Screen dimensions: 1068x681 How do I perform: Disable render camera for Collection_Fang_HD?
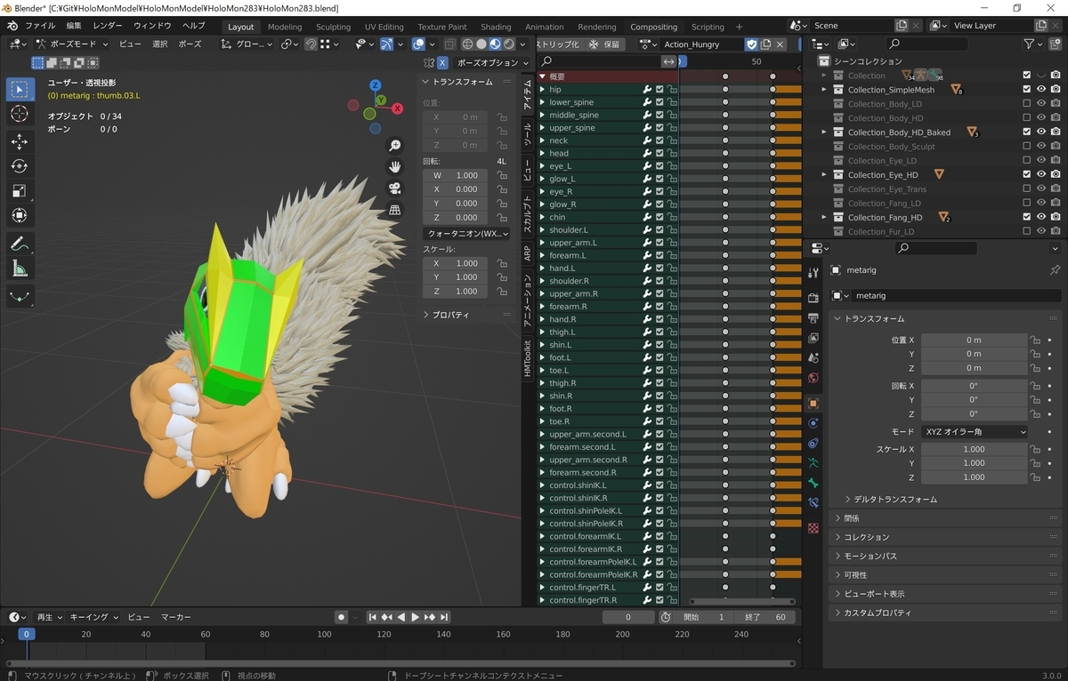click(x=1055, y=218)
